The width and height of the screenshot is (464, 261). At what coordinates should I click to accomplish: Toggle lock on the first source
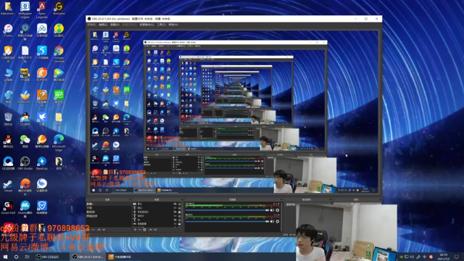(x=179, y=204)
